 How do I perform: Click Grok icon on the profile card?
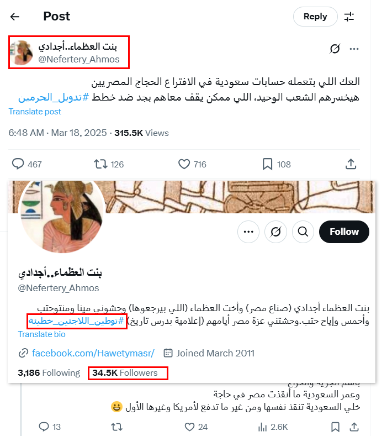275,232
